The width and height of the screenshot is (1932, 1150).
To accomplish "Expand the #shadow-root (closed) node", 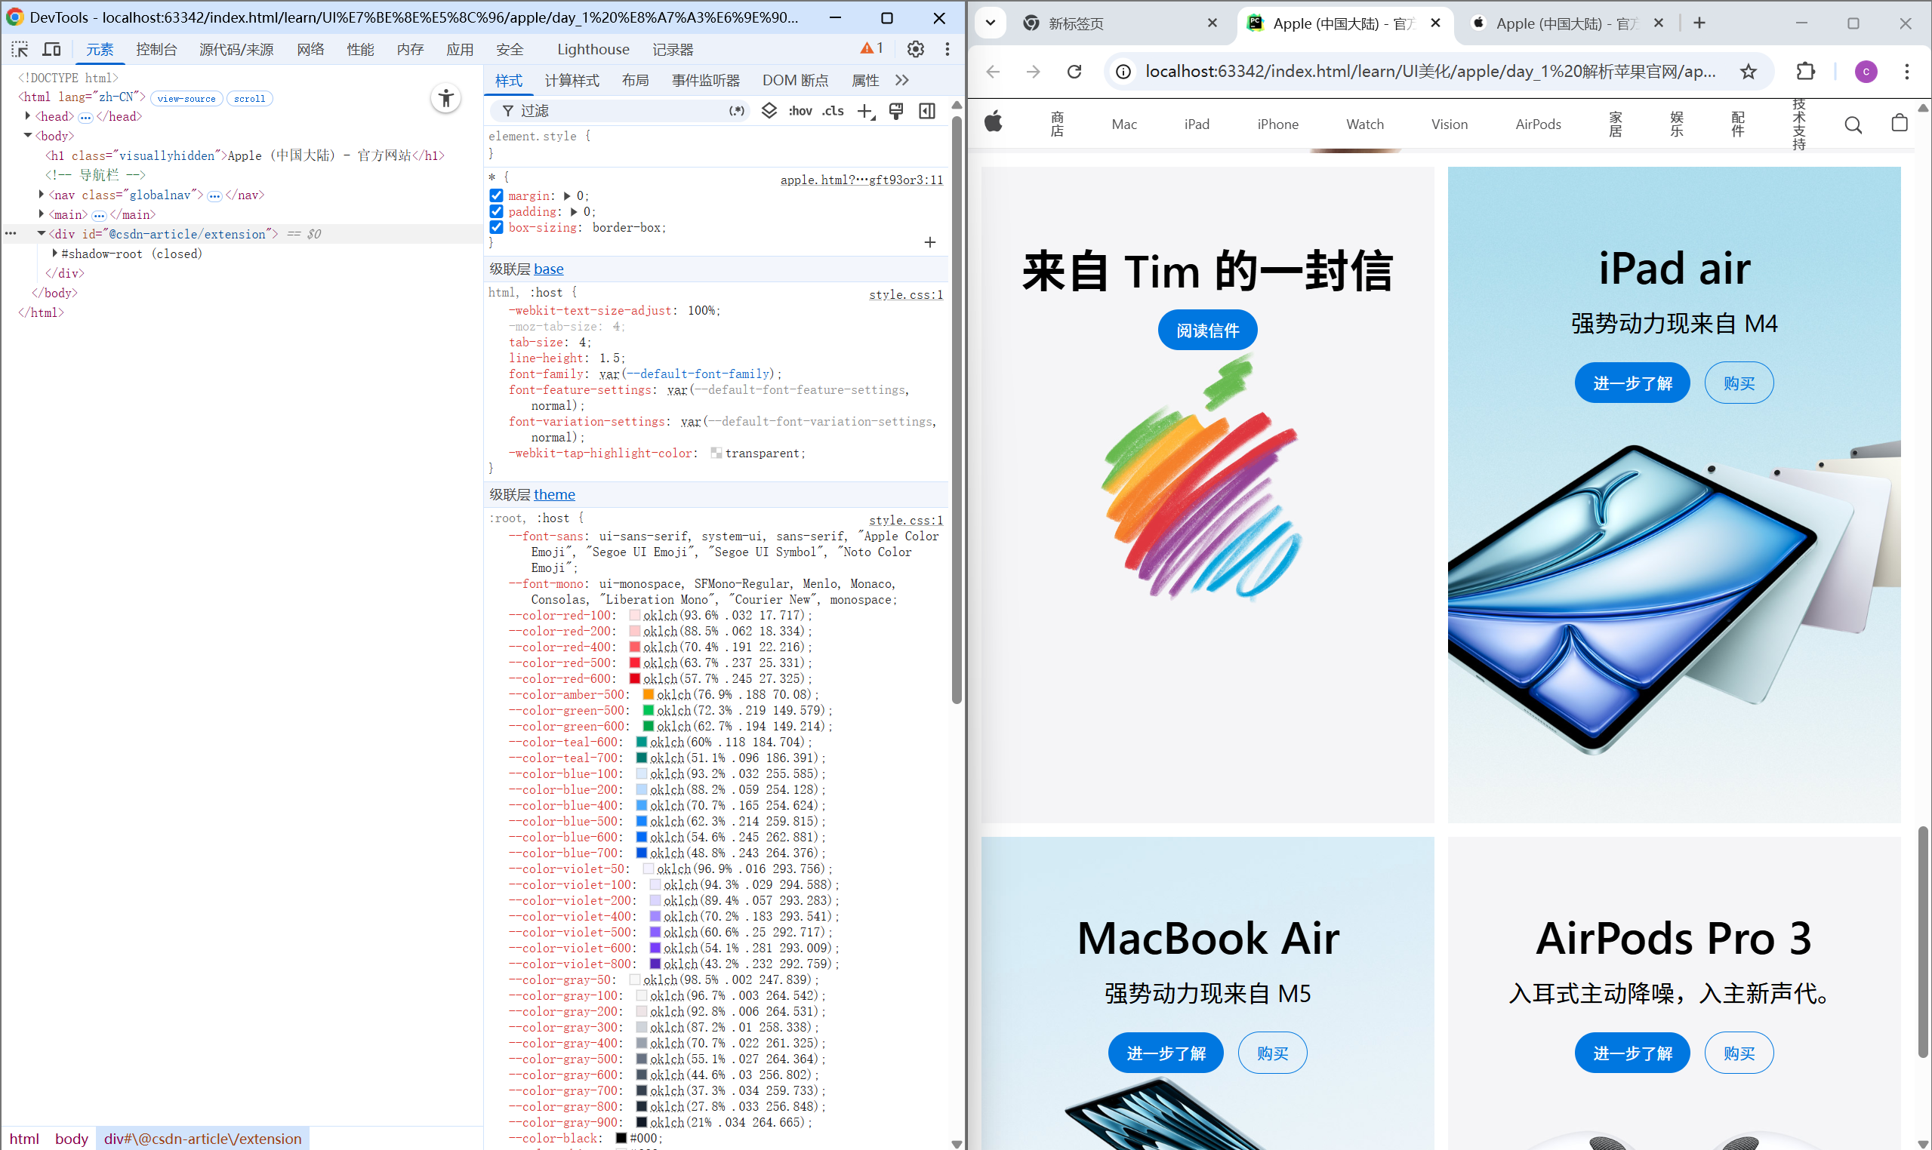I will pyautogui.click(x=54, y=254).
